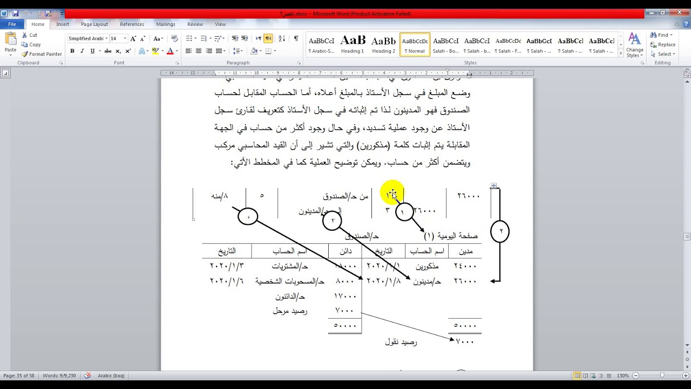
Task: Sort selected text A to Z
Action: (x=282, y=38)
